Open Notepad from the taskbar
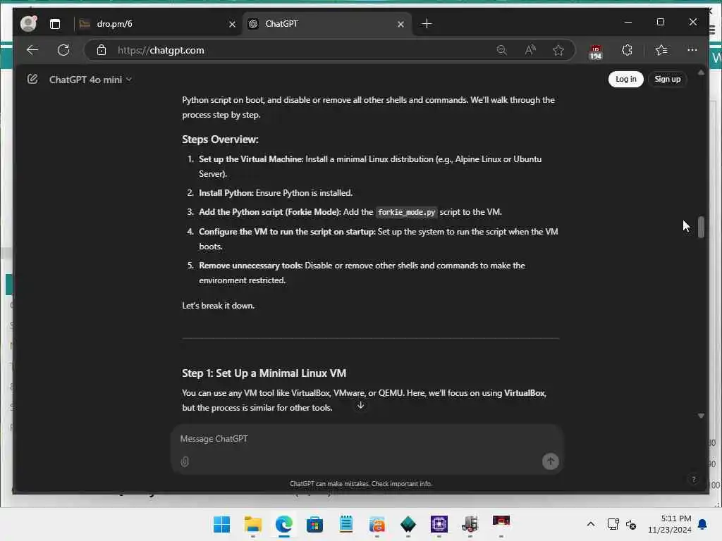 345,524
